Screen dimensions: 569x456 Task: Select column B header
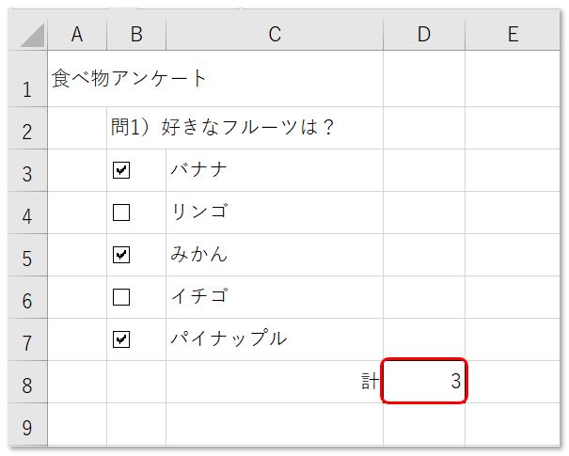click(x=136, y=35)
